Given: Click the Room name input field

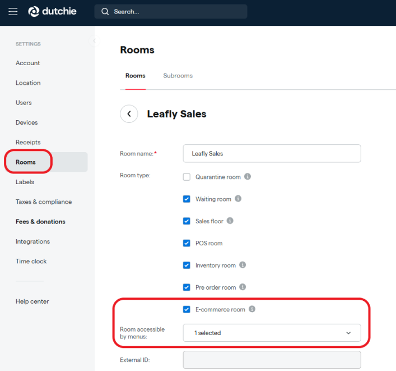Looking at the screenshot, I should point(272,153).
